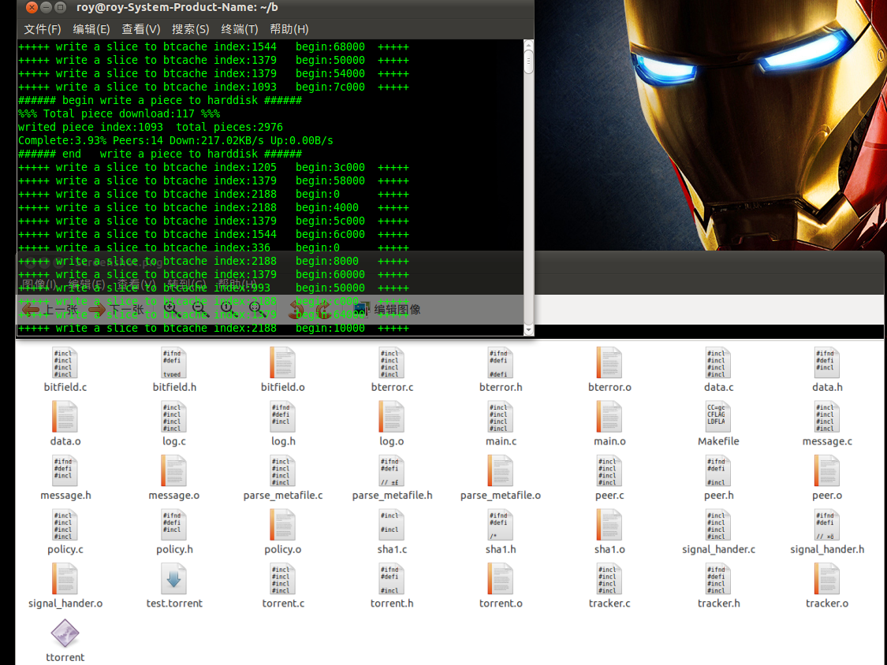Select the parse_metafile.c file icon

tap(283, 470)
